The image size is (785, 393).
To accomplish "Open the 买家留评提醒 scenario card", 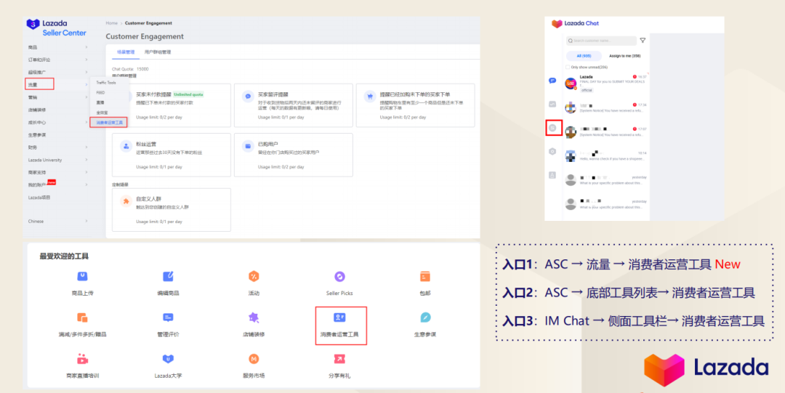I will coord(294,105).
